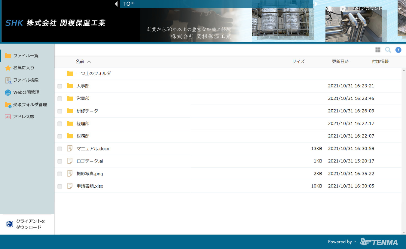Viewport: 406px width, 249px height.
Task: Click the 13KB size value
Action: [x=317, y=148]
